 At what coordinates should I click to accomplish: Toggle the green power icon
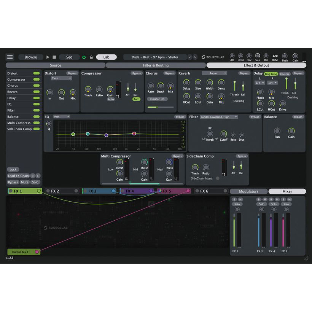point(84,57)
